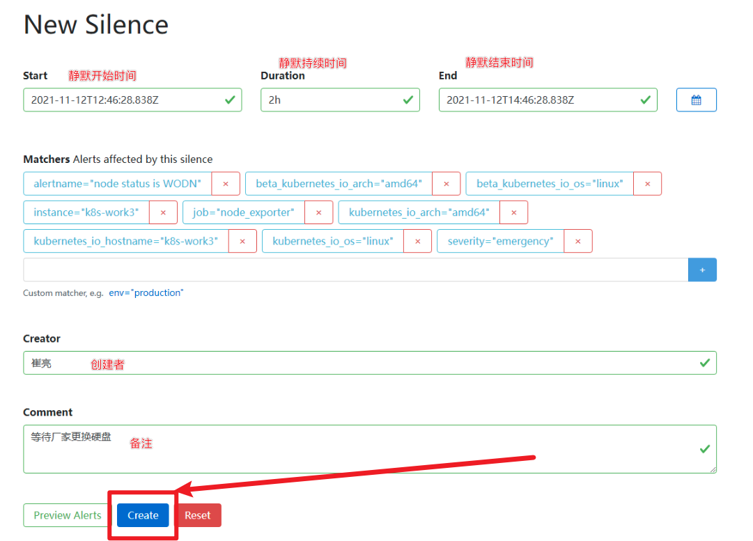This screenshot has height=541, width=753.
Task: Edit the kubernetes_io_hostname="k8s-work3" matcher label
Action: [126, 242]
